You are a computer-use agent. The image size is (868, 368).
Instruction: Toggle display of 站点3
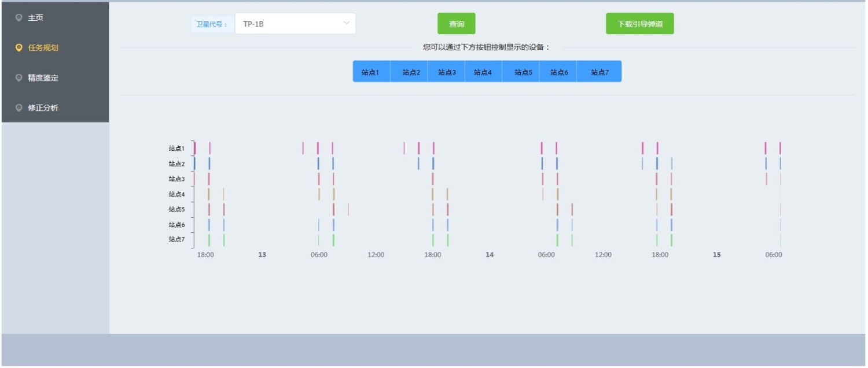tap(447, 72)
